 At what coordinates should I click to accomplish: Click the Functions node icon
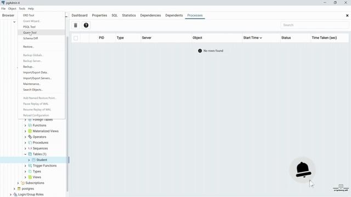(x=30, y=125)
